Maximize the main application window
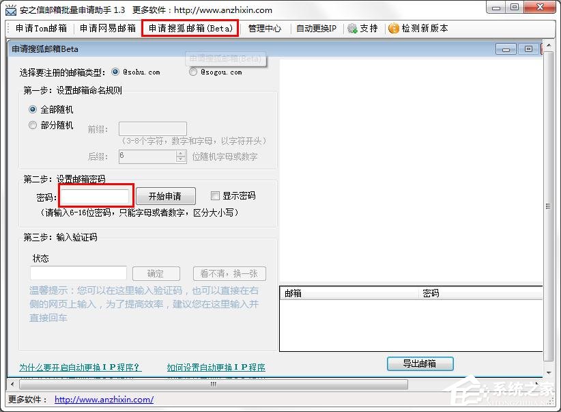Image resolution: width=561 pixels, height=412 pixels. (514, 8)
